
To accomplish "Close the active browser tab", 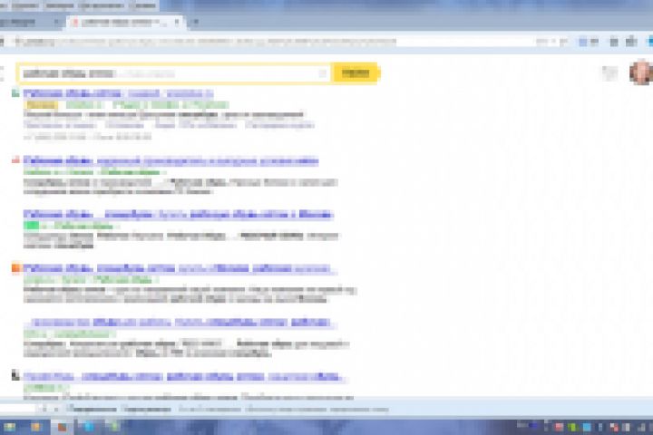I will tap(177, 22).
